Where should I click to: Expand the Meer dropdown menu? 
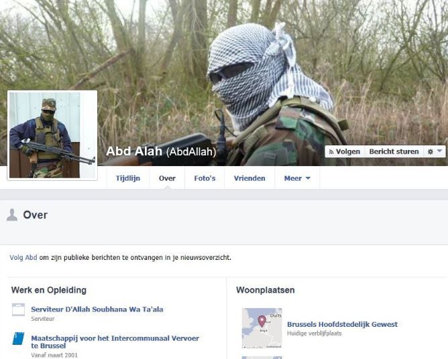(297, 178)
